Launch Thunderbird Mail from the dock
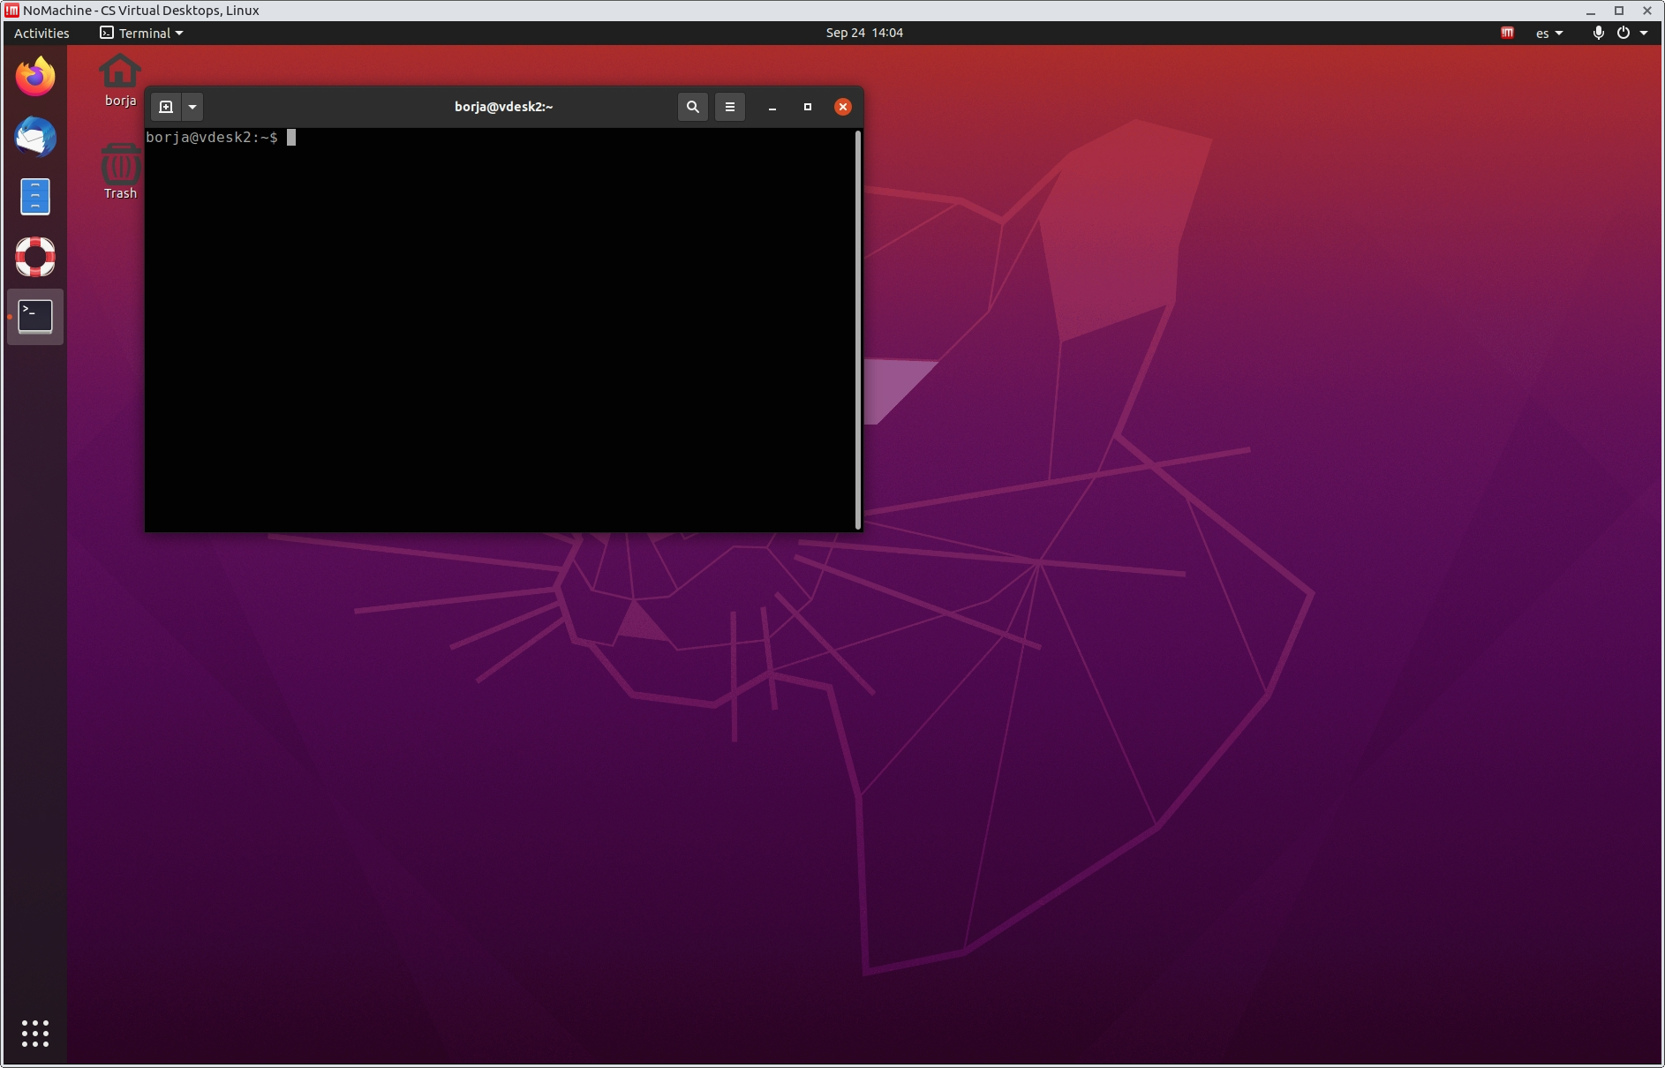 35,138
